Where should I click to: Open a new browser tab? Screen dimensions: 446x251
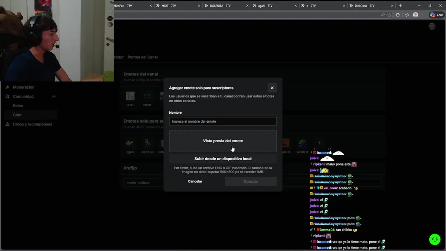click(x=400, y=6)
